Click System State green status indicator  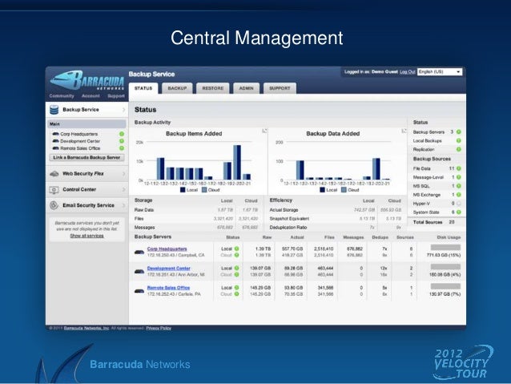458,212
